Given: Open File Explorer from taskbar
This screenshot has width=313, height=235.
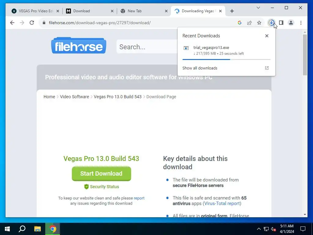Looking at the screenshot, I should (37, 229).
